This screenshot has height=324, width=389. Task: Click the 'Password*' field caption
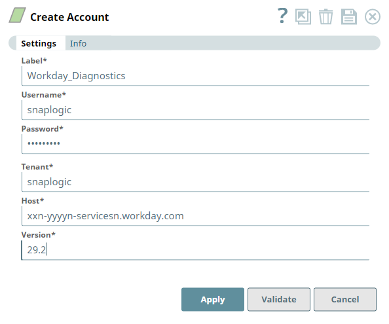pyautogui.click(x=42, y=129)
